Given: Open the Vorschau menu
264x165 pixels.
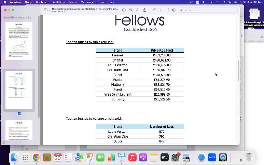Looking at the screenshot, I should click(15, 2).
